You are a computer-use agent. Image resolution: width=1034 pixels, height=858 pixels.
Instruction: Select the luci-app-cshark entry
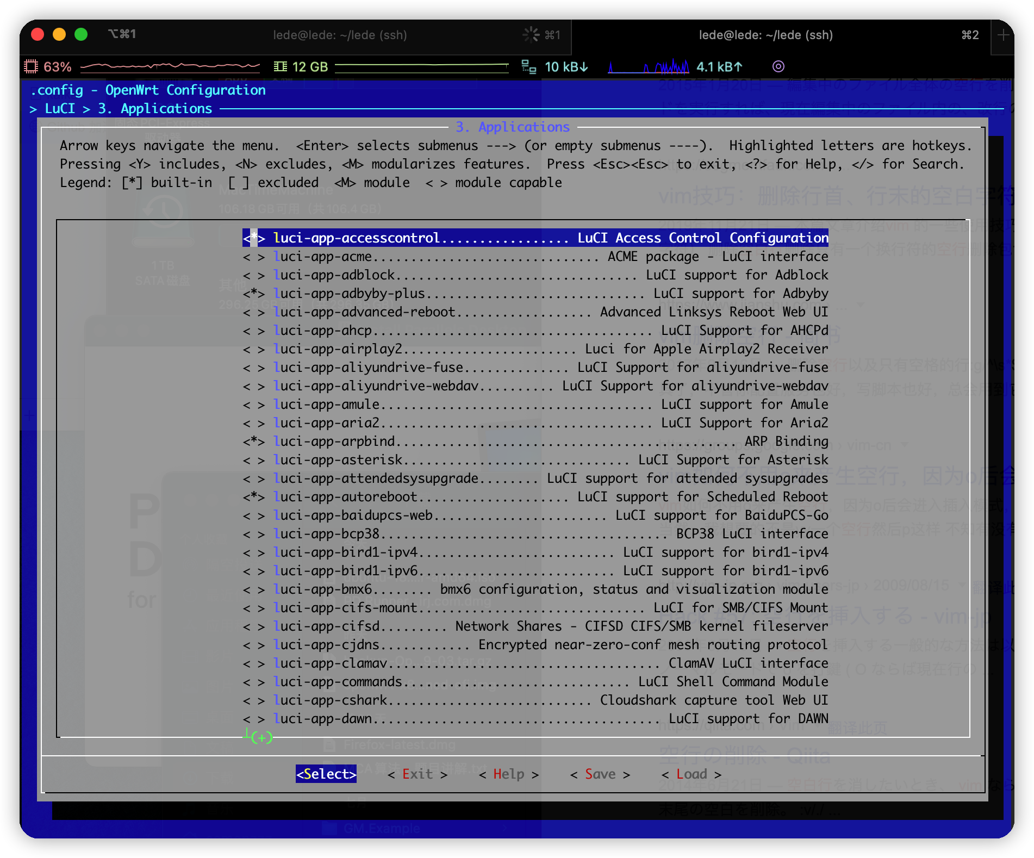pyautogui.click(x=535, y=700)
